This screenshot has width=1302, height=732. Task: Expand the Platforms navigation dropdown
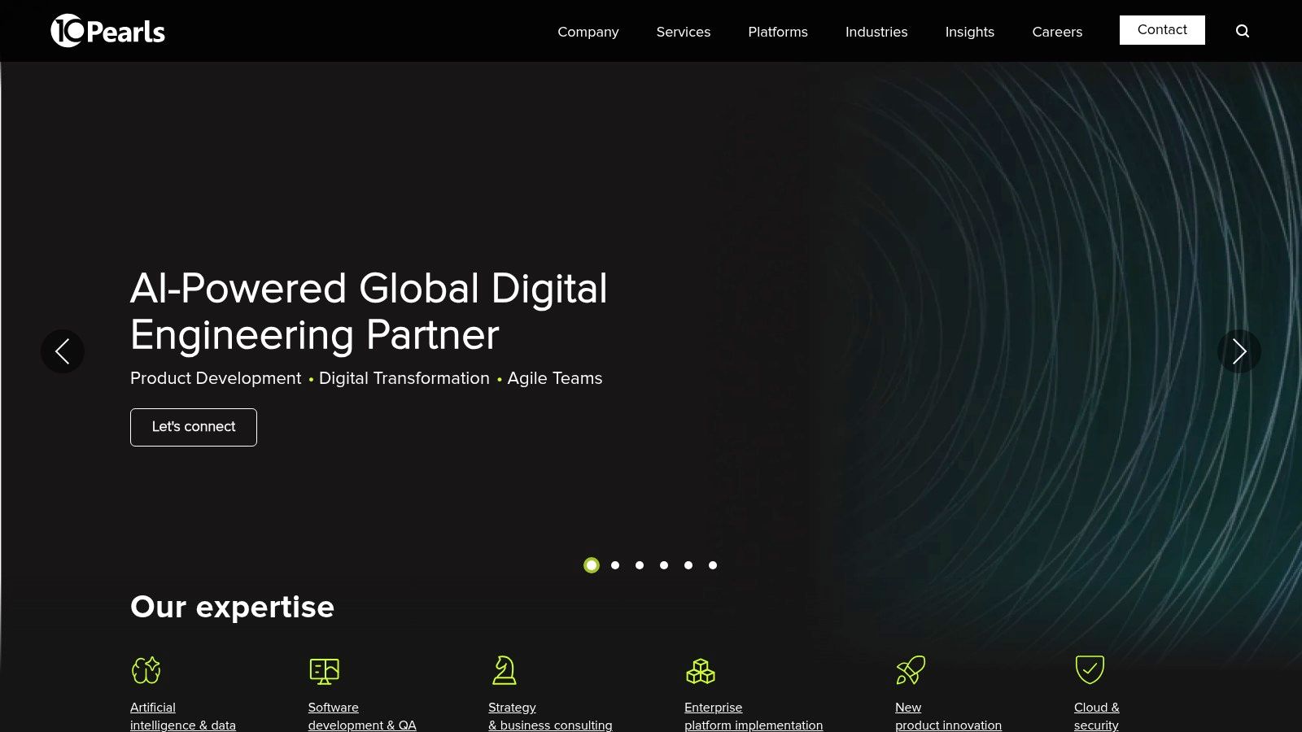(x=777, y=32)
